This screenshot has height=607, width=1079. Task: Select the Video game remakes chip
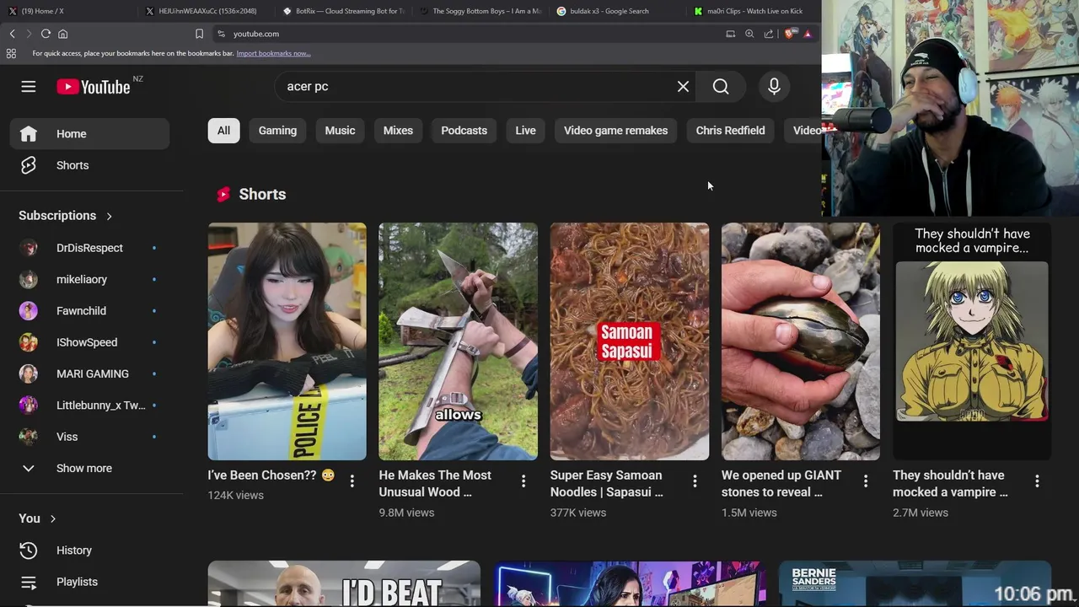coord(615,131)
